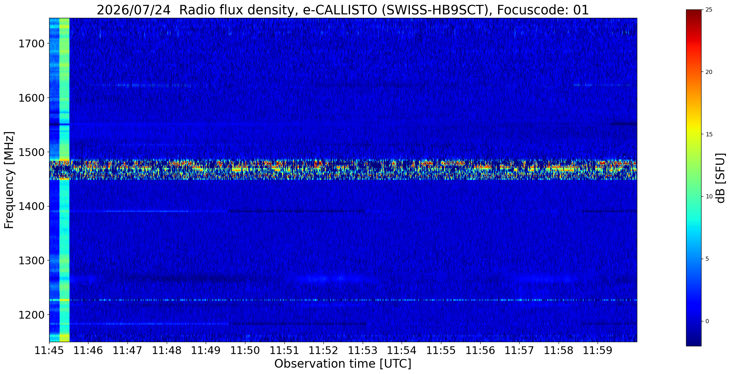Image resolution: width=731 pixels, height=374 pixels.
Task: Click the 11:45 time axis label
Action: (x=49, y=350)
